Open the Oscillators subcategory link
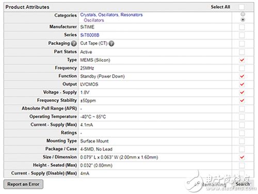 pyautogui.click(x=94, y=20)
